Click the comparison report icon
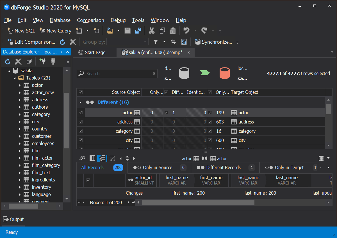 pos(184,42)
